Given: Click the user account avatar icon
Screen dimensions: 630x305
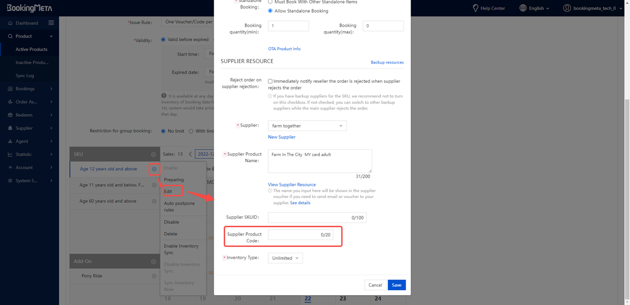Looking at the screenshot, I should (x=567, y=8).
